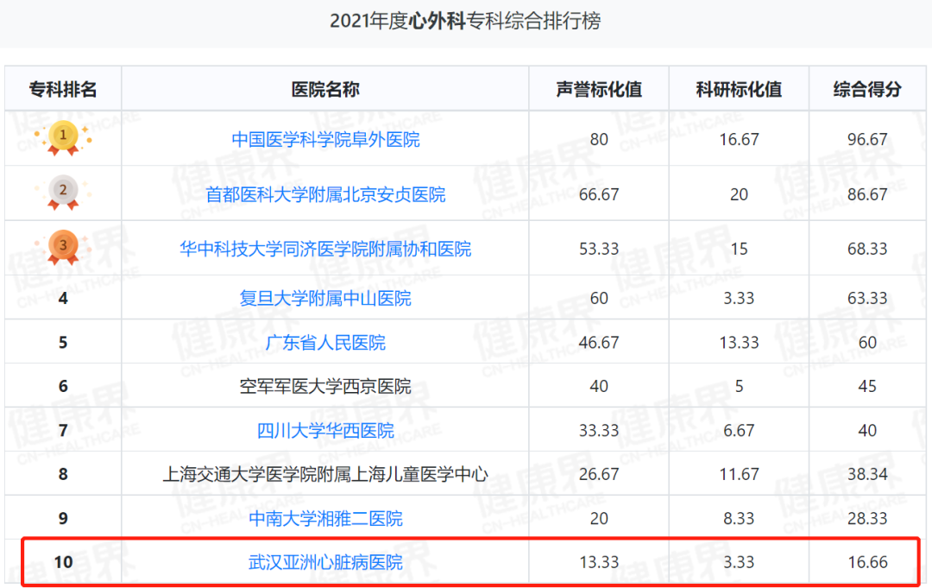Image resolution: width=932 pixels, height=588 pixels.
Task: Open 武汉亚洲心脏病医院 link
Action: pyautogui.click(x=325, y=562)
